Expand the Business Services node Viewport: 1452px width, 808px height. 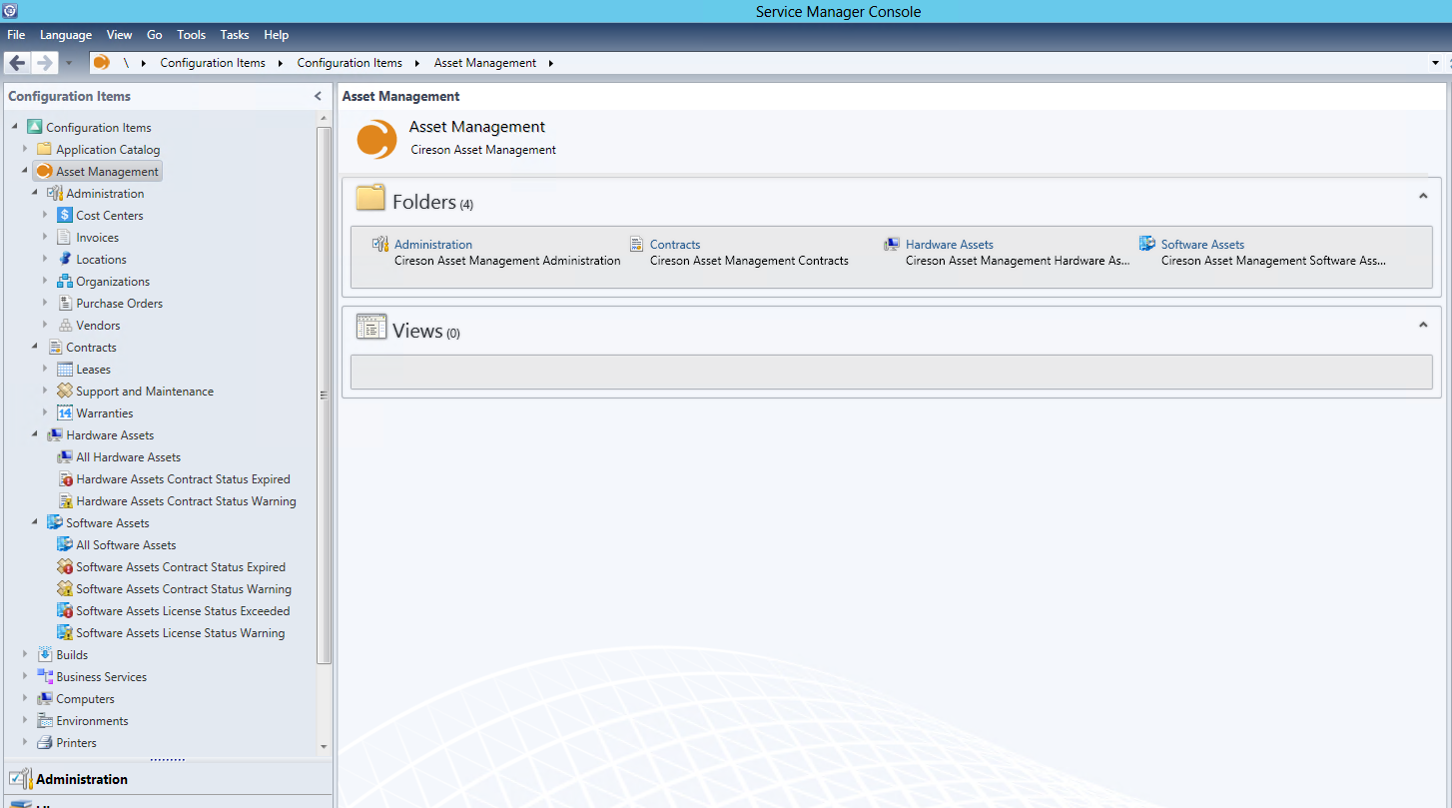[25, 676]
